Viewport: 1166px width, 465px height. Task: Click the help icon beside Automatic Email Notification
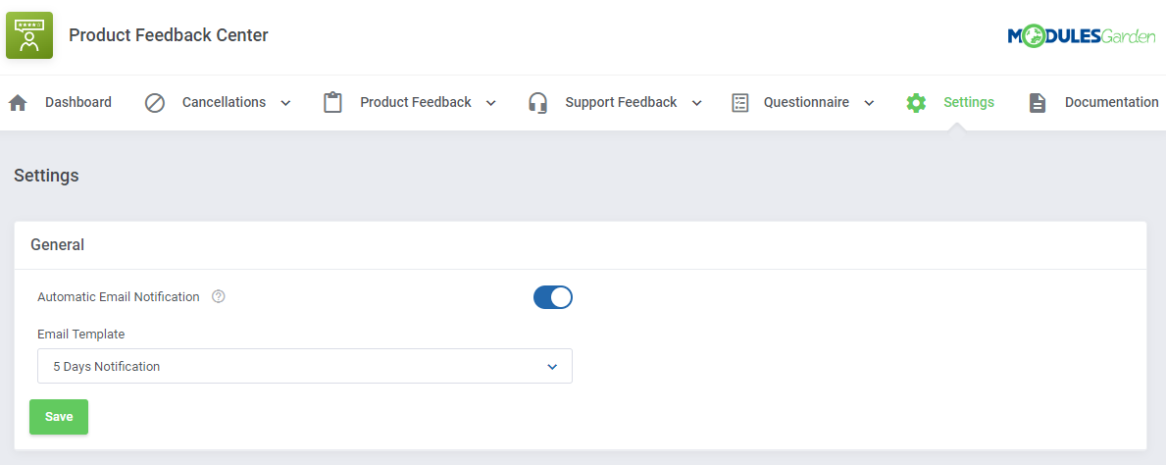[x=218, y=296]
